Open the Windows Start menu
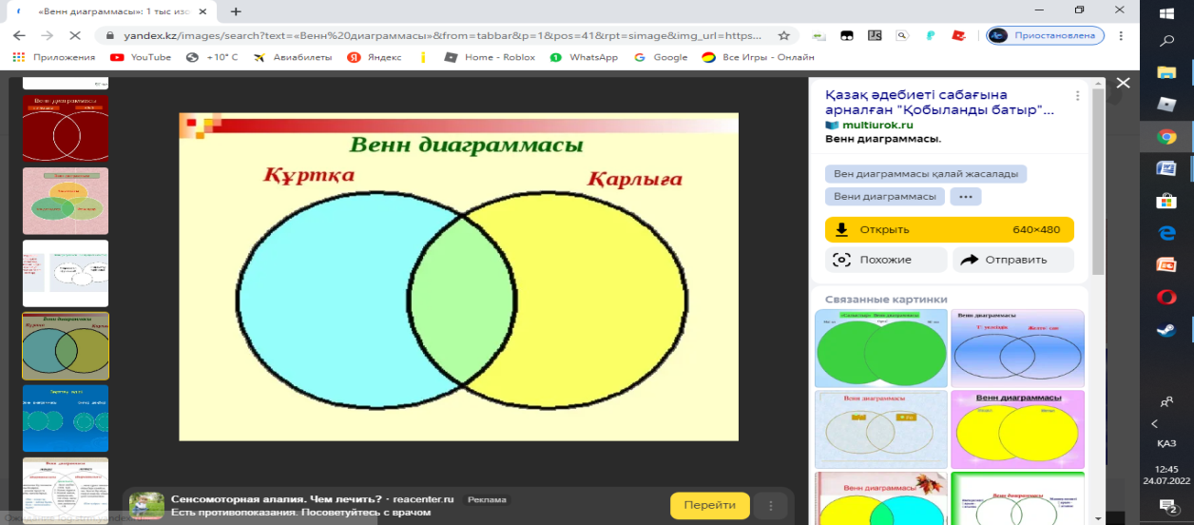1194x525 pixels. [x=1166, y=12]
